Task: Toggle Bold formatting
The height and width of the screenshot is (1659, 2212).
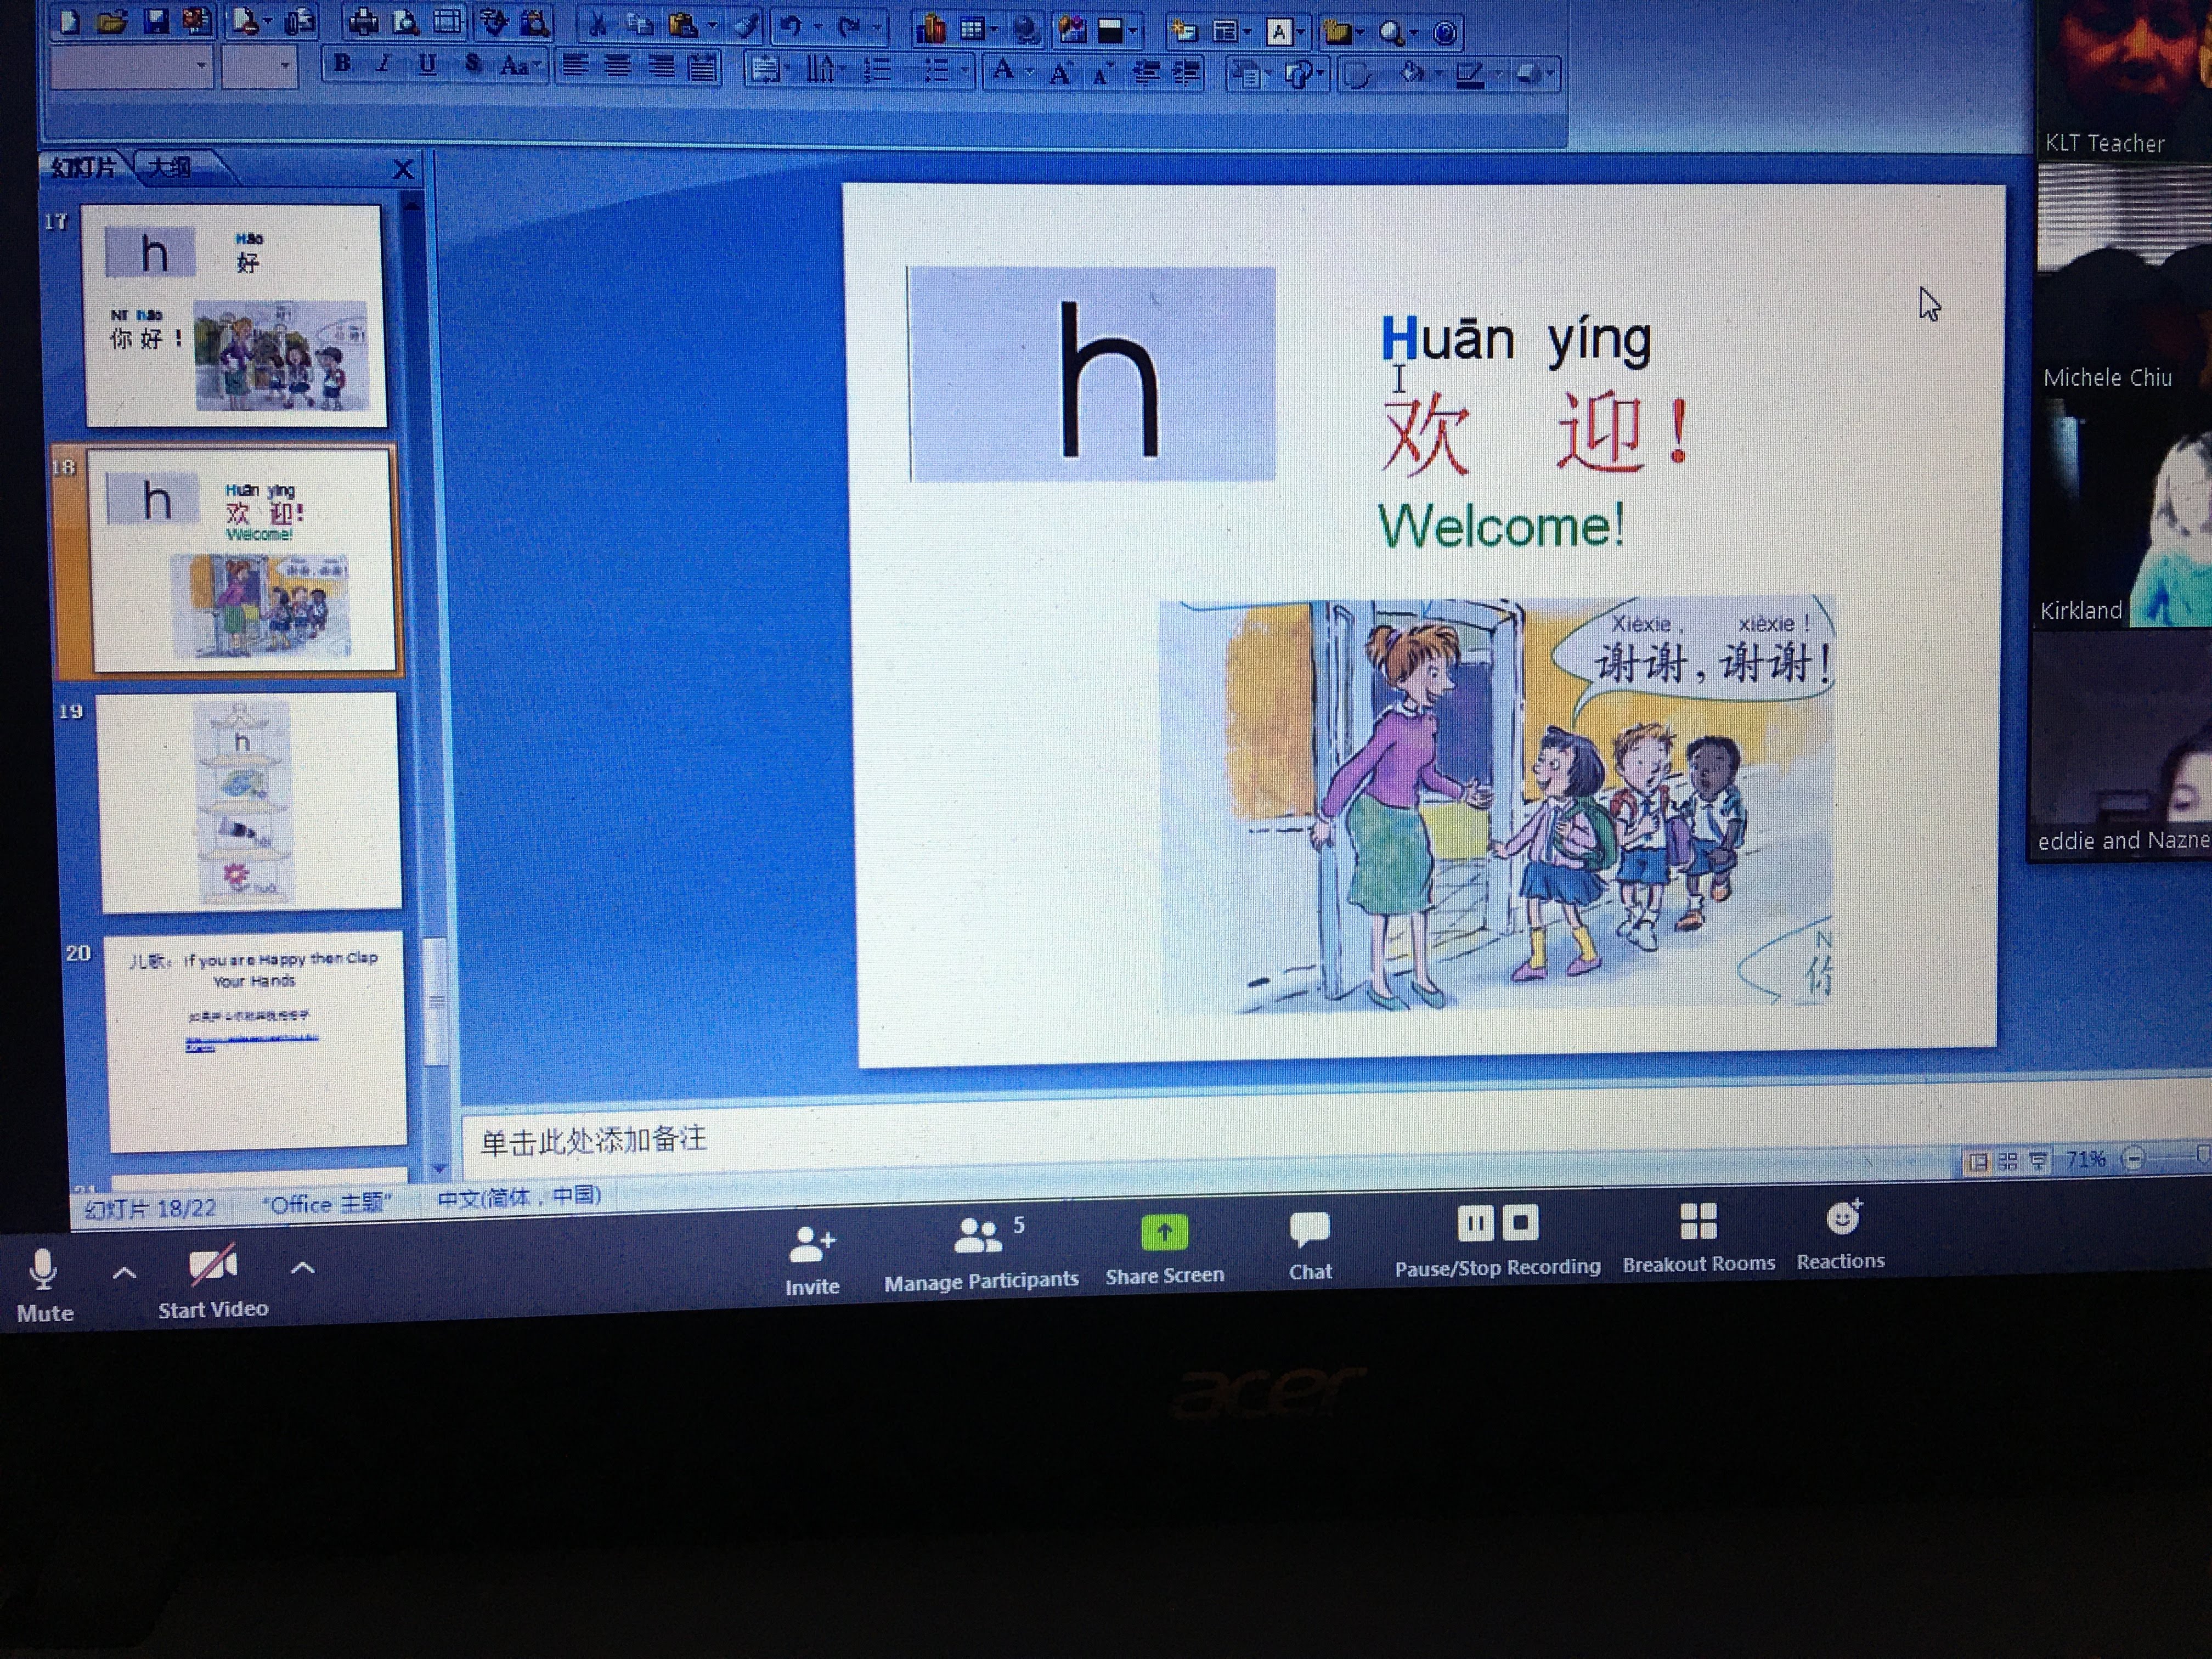Action: point(343,63)
